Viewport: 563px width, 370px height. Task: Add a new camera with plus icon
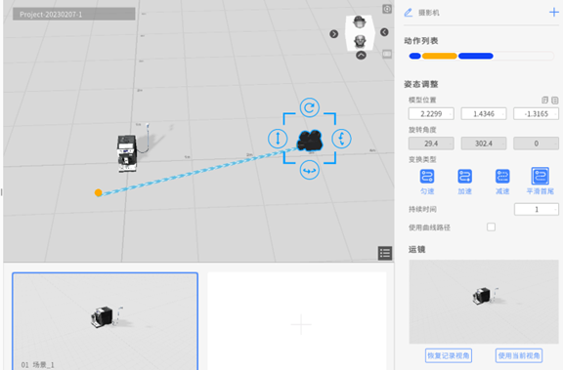[553, 12]
